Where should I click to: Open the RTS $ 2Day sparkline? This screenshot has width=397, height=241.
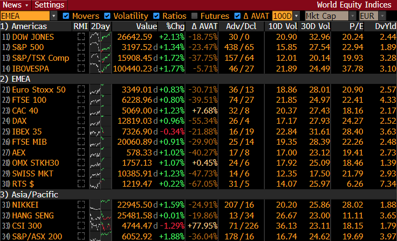coord(100,184)
